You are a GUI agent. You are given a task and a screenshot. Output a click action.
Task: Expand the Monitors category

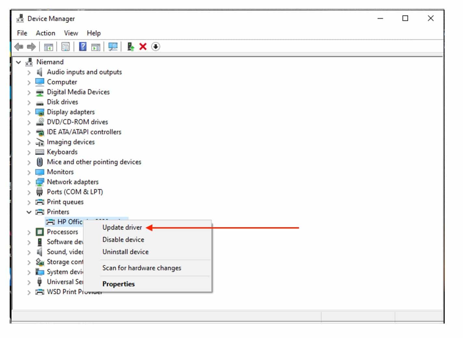29,172
